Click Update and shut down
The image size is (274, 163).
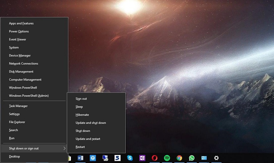point(91,123)
